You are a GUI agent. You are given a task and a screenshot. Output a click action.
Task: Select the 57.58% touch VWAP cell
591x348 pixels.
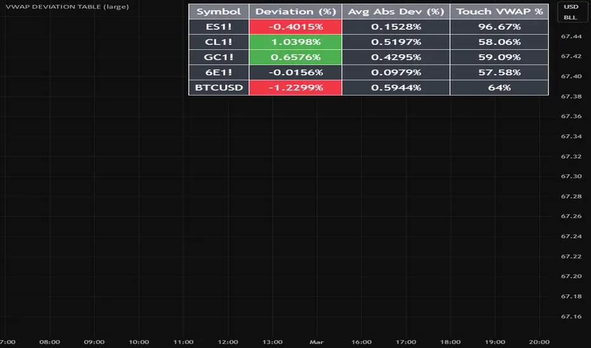[500, 72]
